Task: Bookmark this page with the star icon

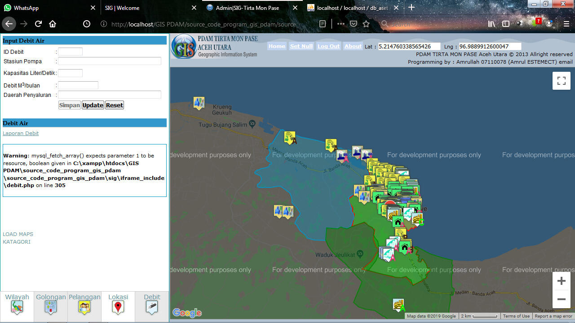Action: click(366, 24)
